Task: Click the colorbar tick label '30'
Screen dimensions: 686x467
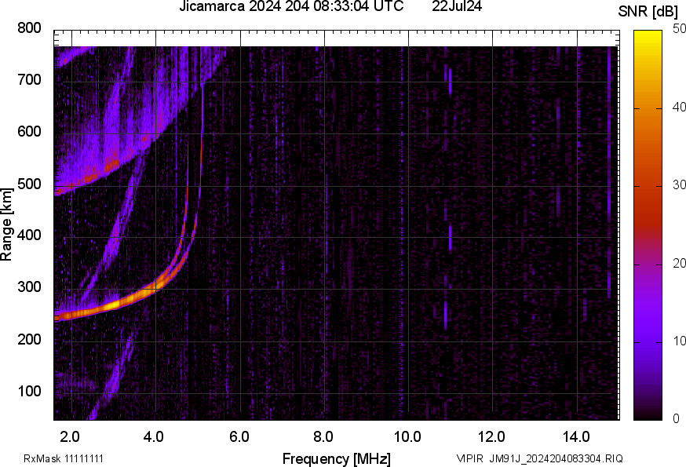Action: coord(679,185)
